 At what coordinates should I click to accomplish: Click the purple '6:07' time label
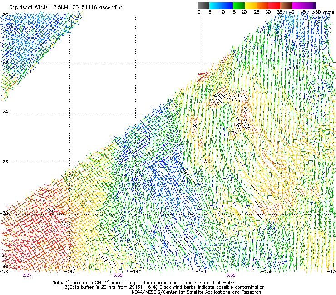(27, 275)
